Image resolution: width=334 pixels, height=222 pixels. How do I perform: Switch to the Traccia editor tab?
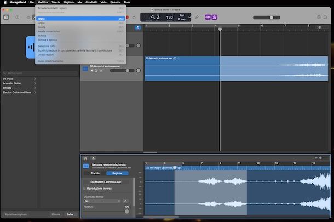tap(95, 173)
